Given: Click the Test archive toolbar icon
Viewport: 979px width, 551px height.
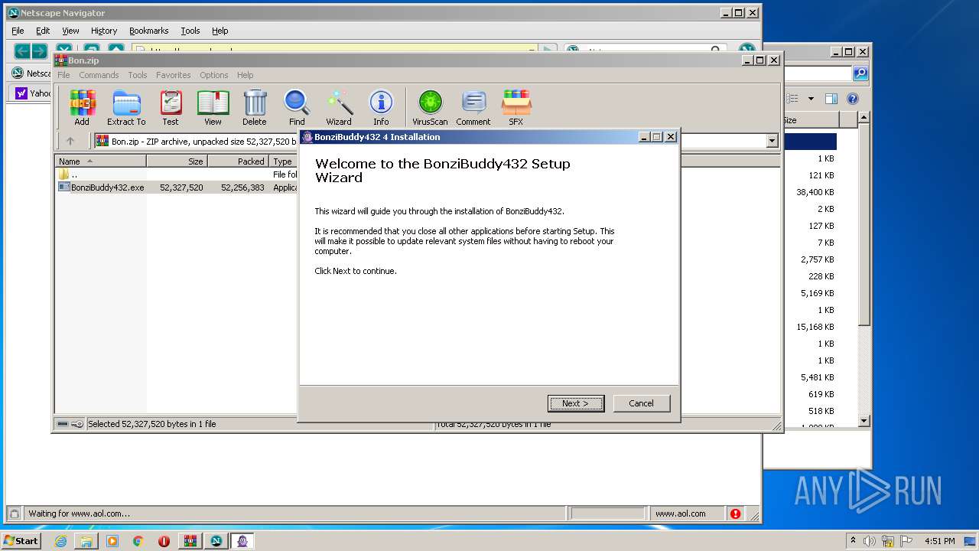Looking at the screenshot, I should [x=171, y=107].
